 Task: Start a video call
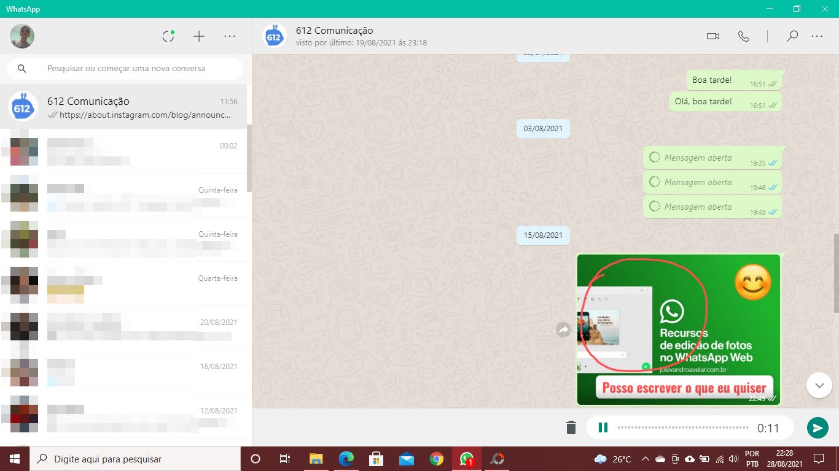(x=713, y=36)
